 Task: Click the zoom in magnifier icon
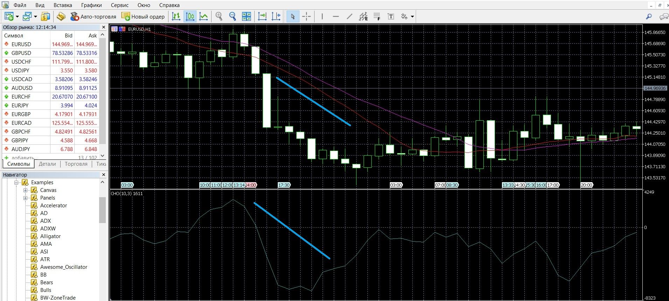(x=219, y=16)
